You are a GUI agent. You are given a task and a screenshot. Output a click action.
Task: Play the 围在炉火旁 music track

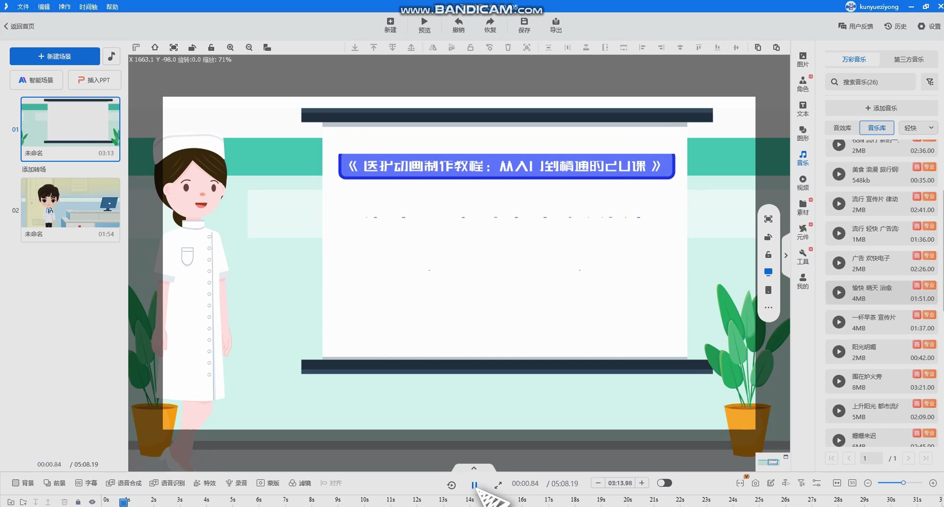click(x=839, y=381)
